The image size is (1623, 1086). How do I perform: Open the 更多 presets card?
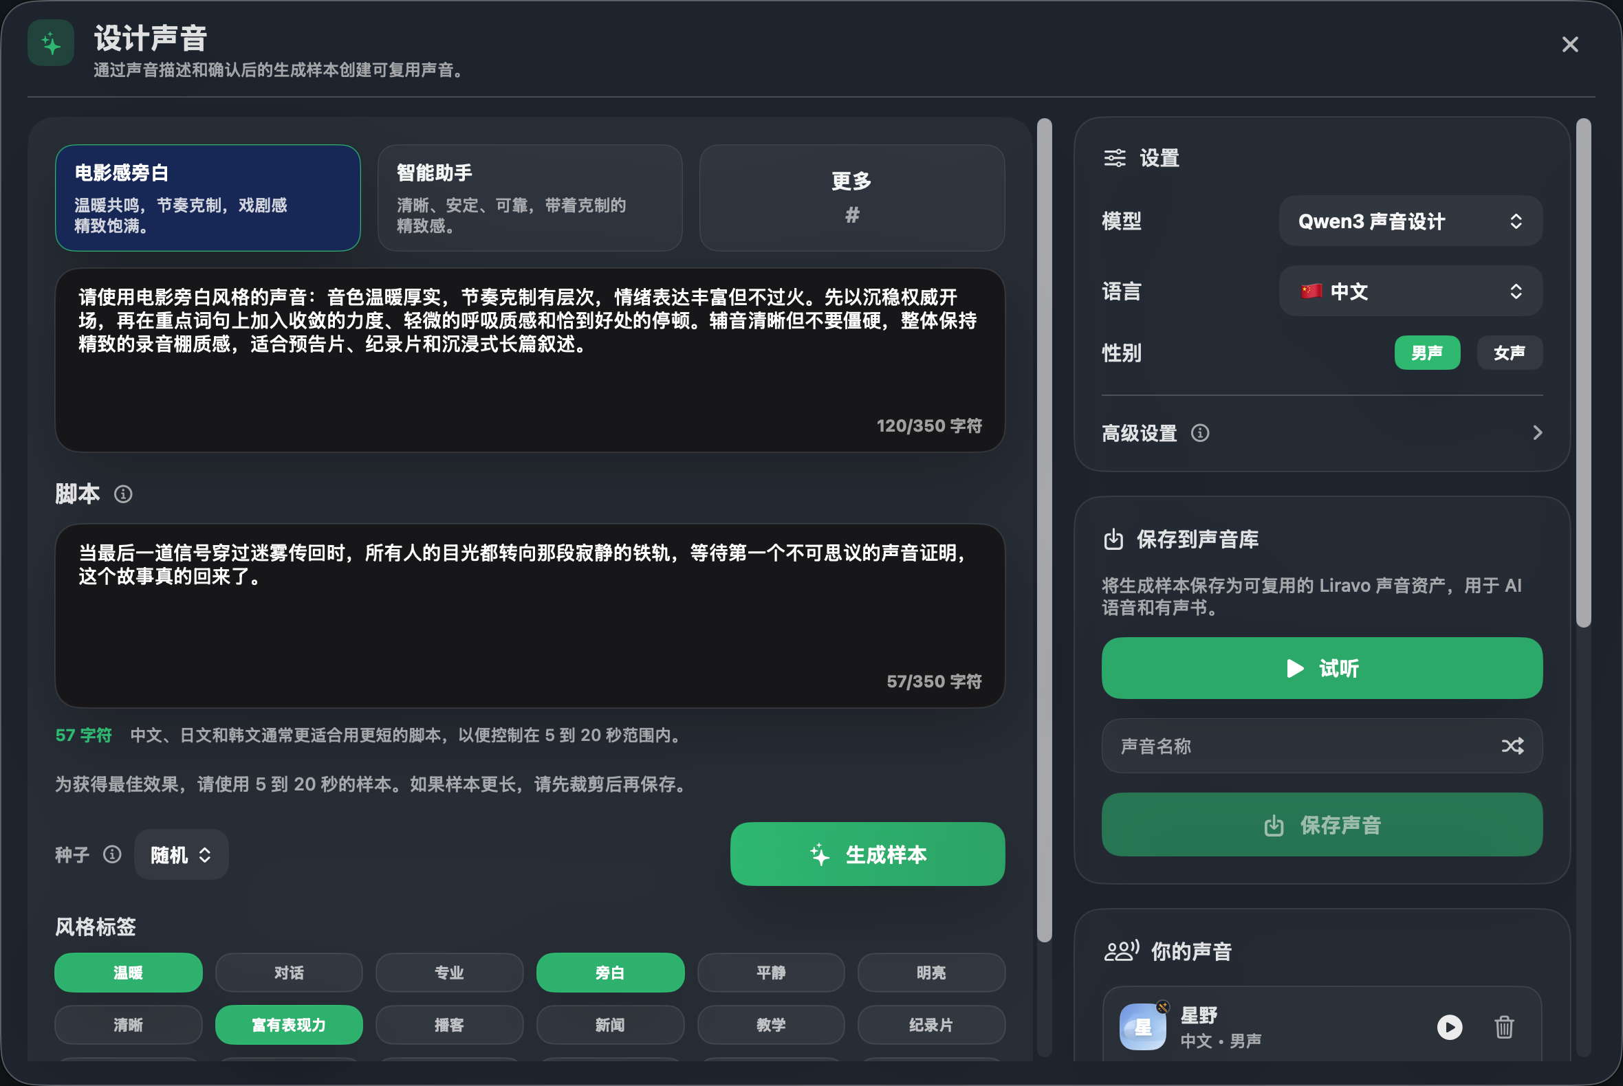coord(851,198)
